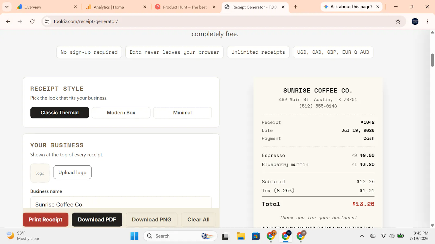Viewport: 435px width, 244px height.
Task: Open File Explorer from the taskbar
Action: (241, 236)
